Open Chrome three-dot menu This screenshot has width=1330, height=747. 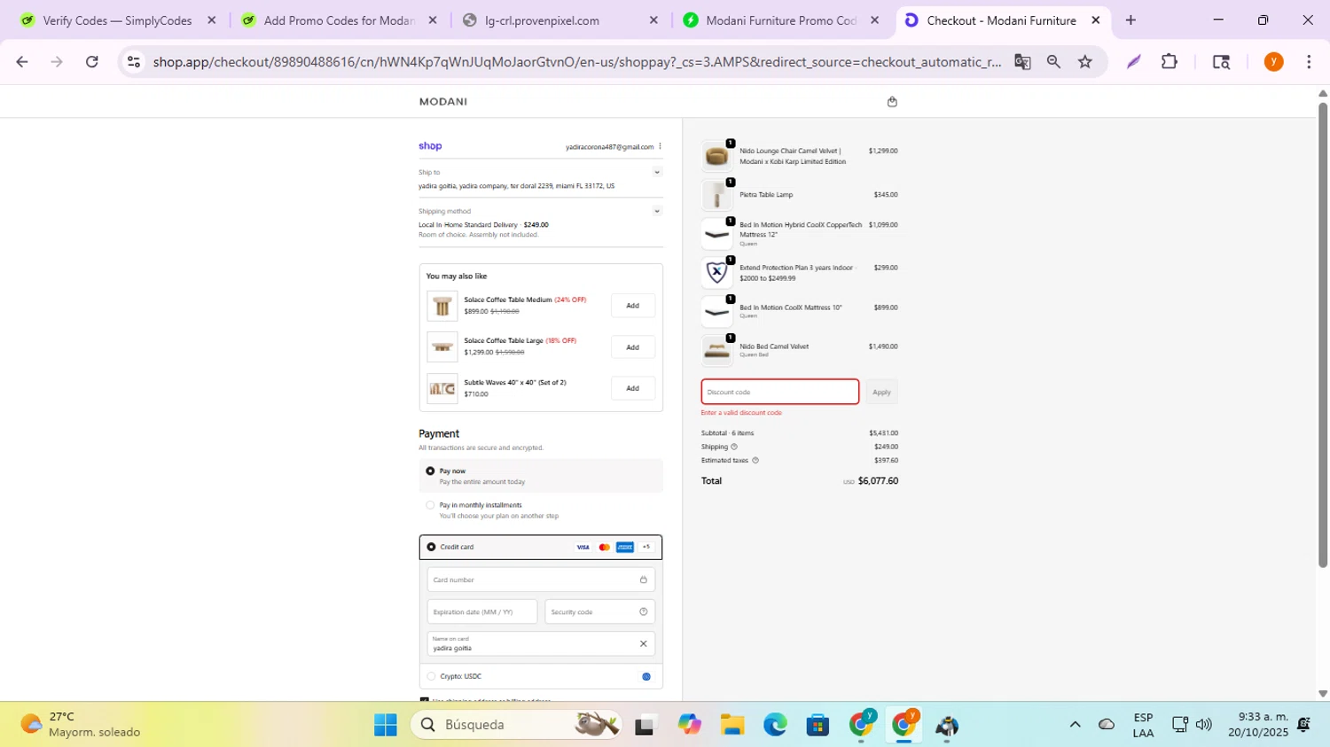click(x=1309, y=62)
